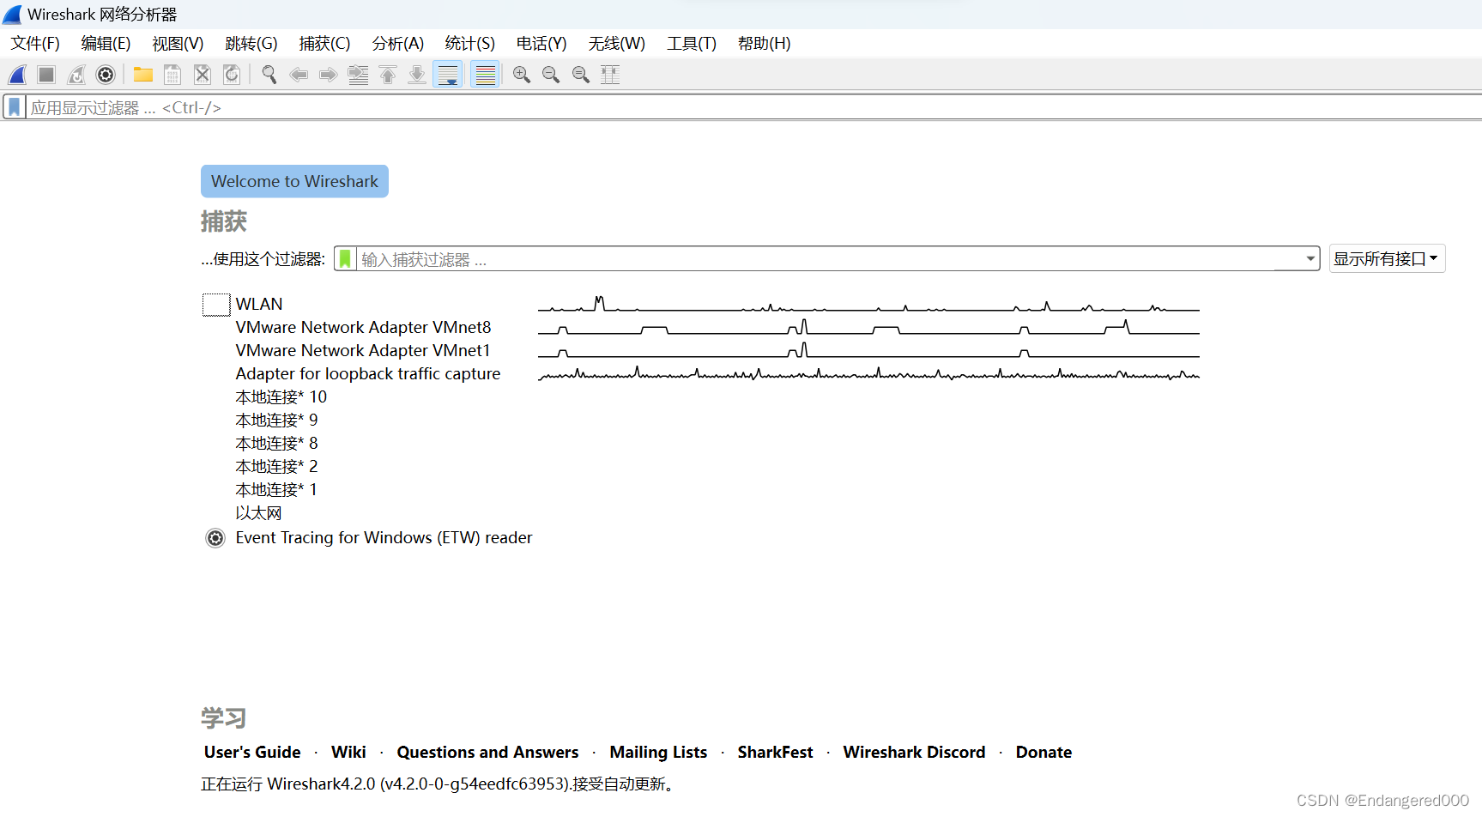
Task: Click the resize columns icon
Action: click(610, 76)
